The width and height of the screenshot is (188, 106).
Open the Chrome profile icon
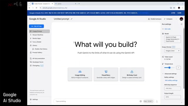pos(179,8)
